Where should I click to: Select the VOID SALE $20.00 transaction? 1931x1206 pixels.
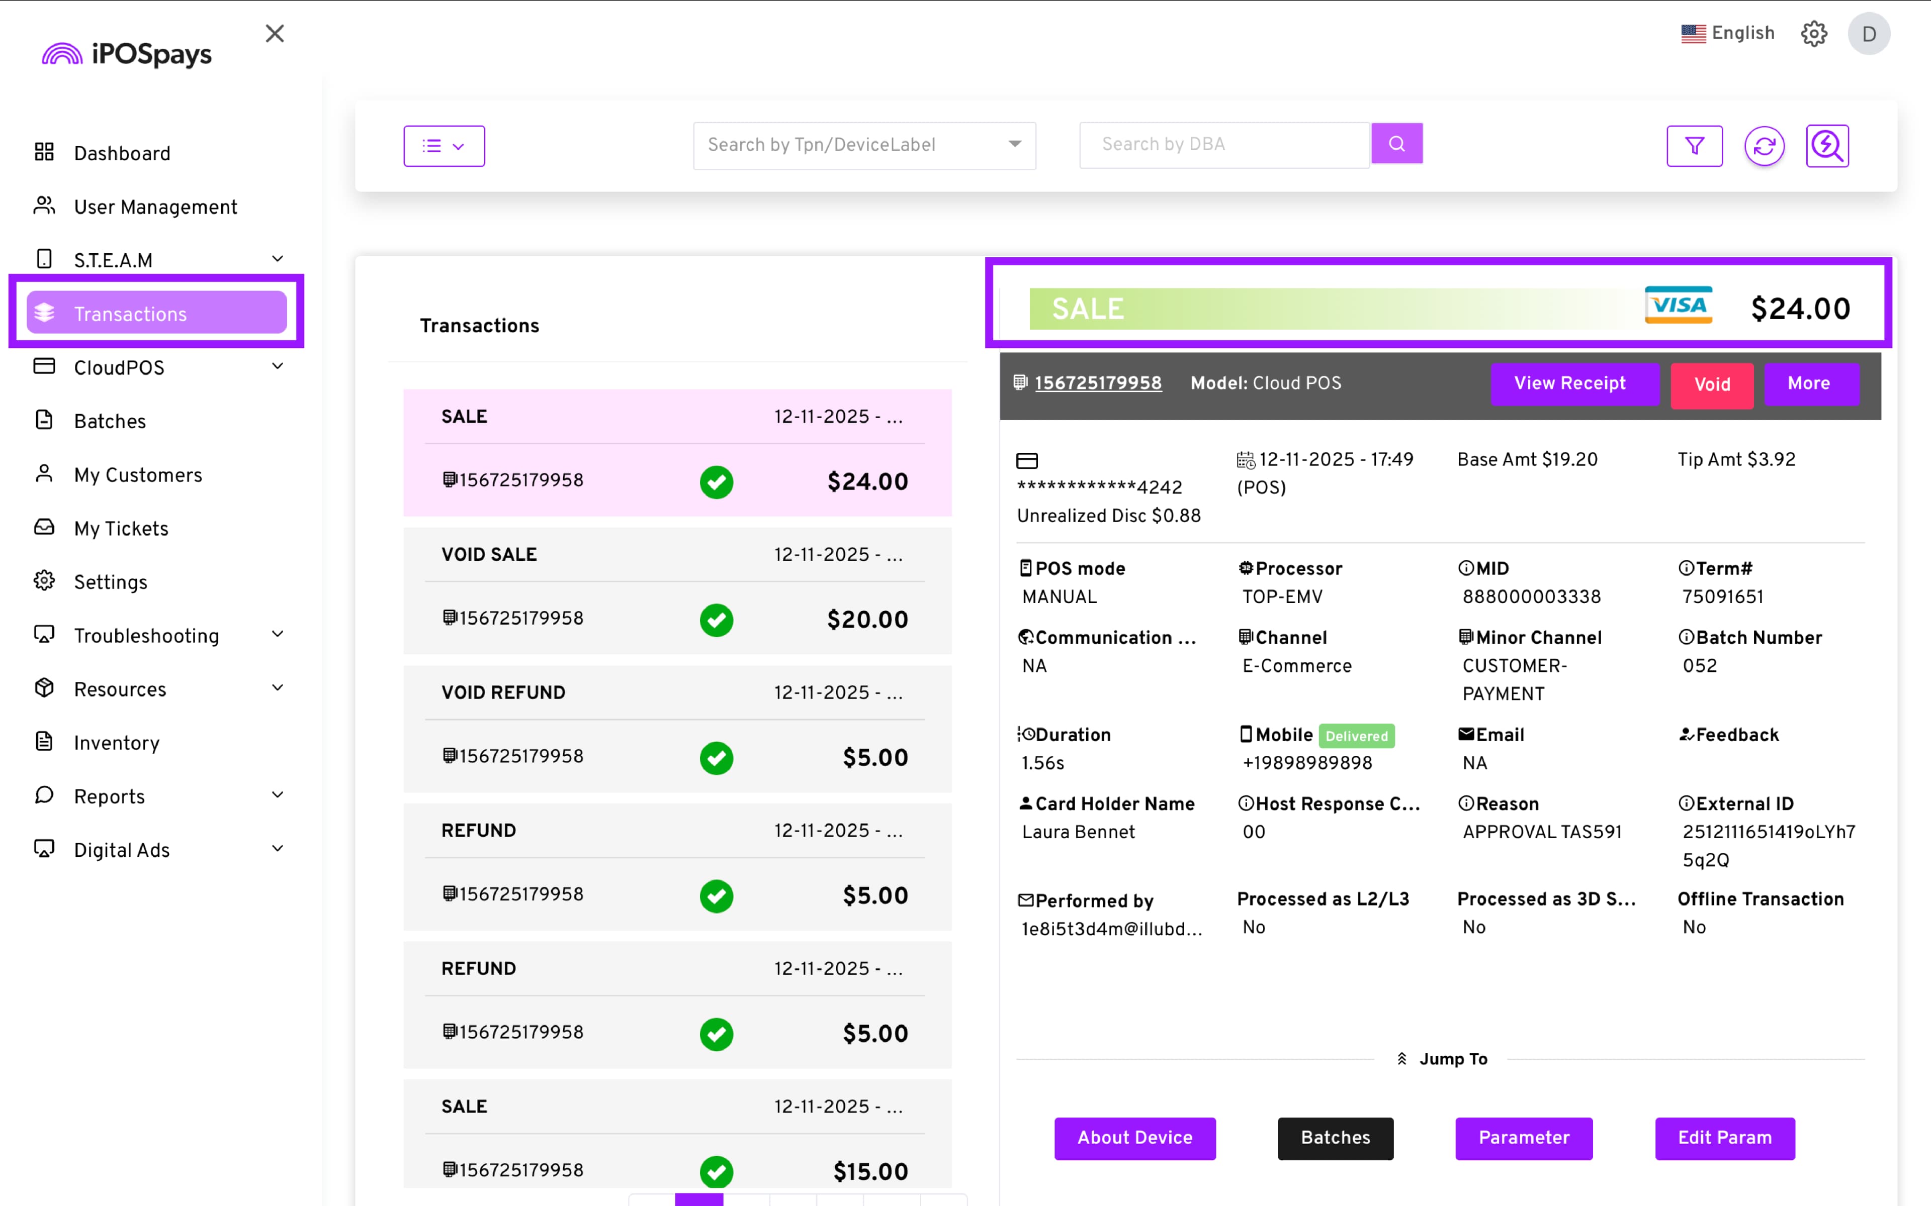[x=677, y=591]
